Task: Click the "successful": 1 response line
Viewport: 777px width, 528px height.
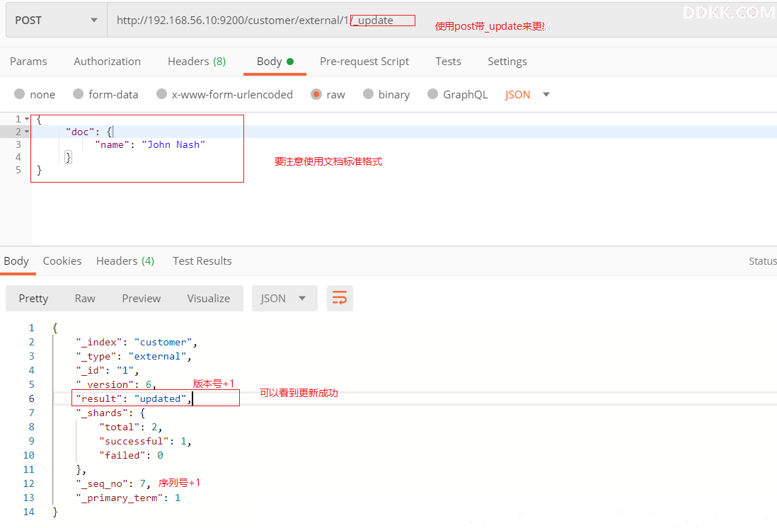Action: (x=145, y=441)
